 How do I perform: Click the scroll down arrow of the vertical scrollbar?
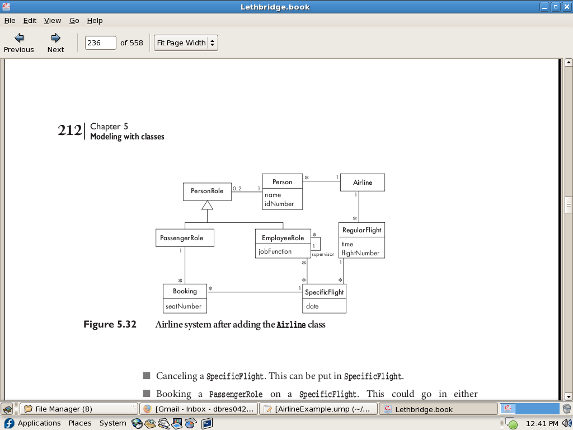(569, 396)
